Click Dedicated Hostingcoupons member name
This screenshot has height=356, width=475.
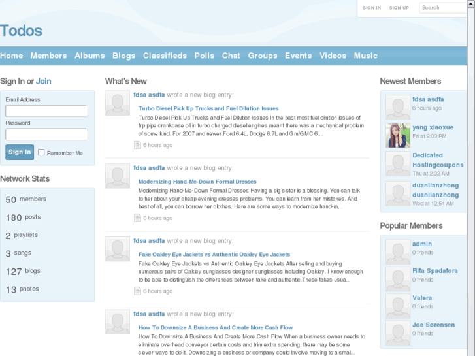[438, 160]
